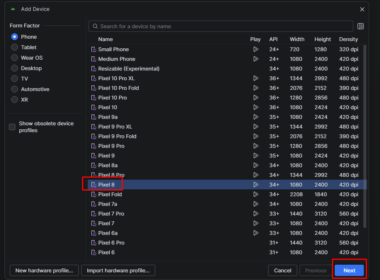
Task: Click the 34+ API in Resizable (Experimental) row
Action: 274,68
